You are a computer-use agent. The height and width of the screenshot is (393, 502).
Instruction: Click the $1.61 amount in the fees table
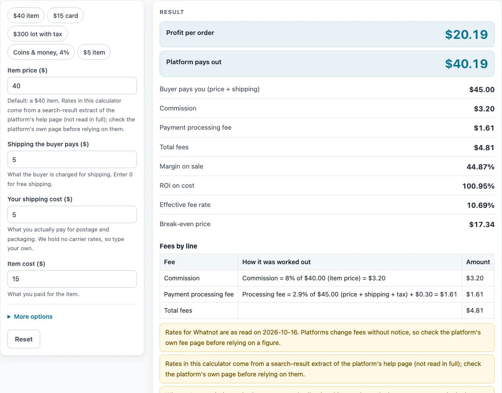point(478,294)
